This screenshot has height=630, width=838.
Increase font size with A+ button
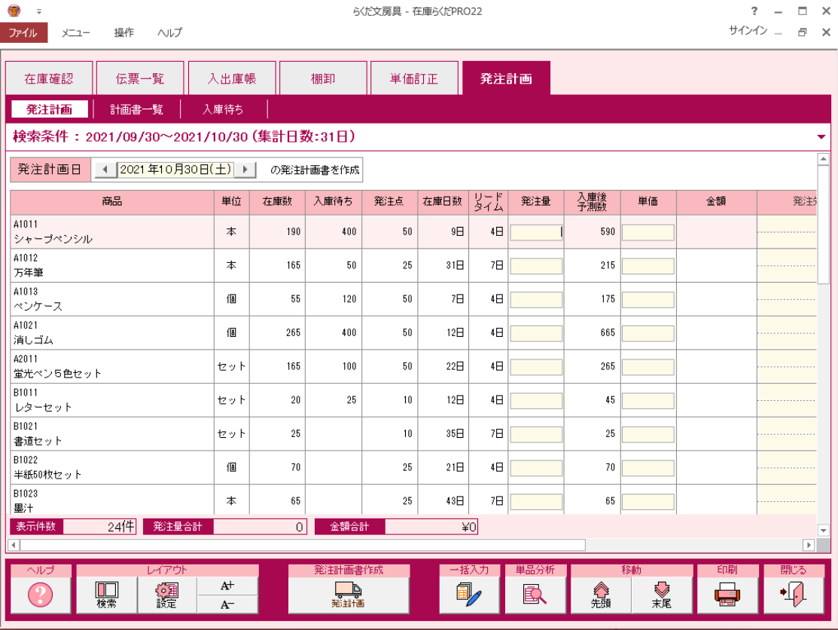click(x=227, y=586)
